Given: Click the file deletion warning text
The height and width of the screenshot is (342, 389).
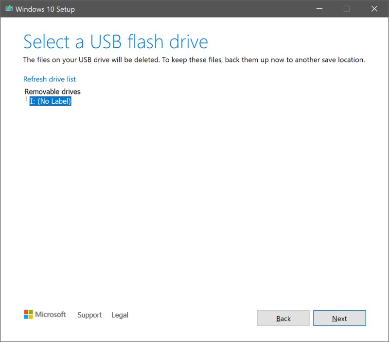Looking at the screenshot, I should tap(194, 60).
